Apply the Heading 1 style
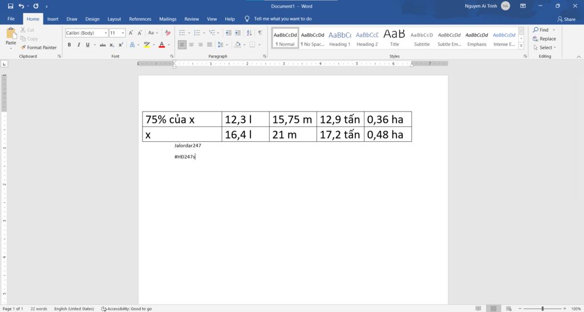584x312 pixels. 339,38
